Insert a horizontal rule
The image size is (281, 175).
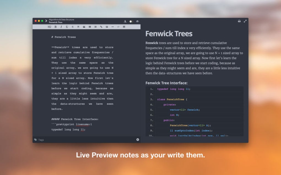(x=113, y=27)
